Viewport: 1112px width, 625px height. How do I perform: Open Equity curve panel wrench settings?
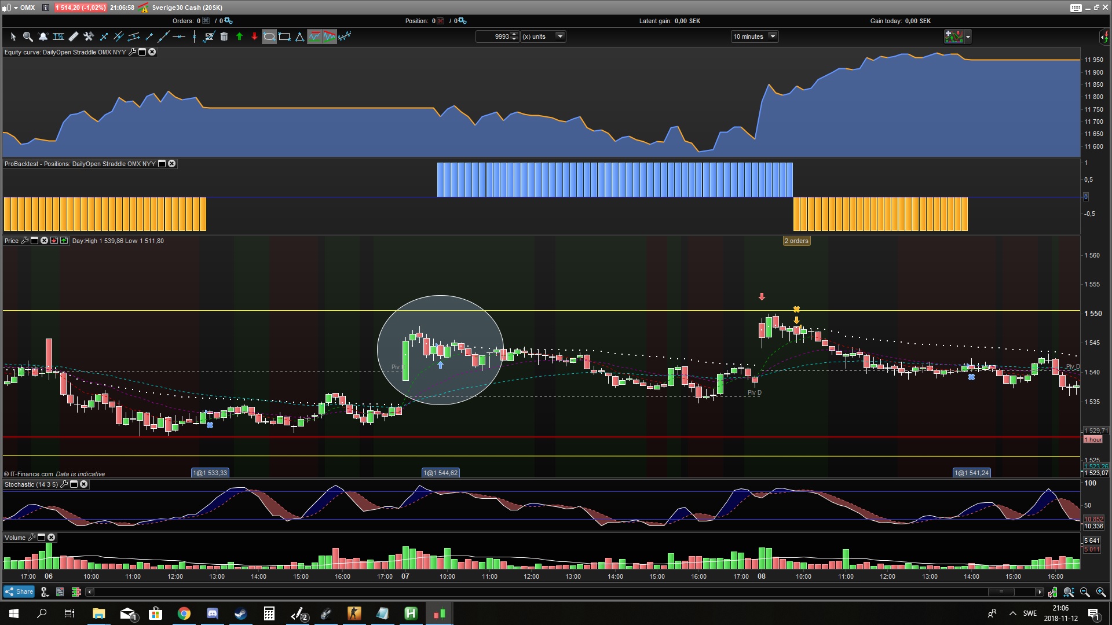click(x=132, y=52)
